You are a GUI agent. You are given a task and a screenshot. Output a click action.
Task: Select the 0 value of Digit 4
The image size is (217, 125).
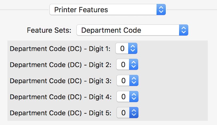[x=123, y=97]
